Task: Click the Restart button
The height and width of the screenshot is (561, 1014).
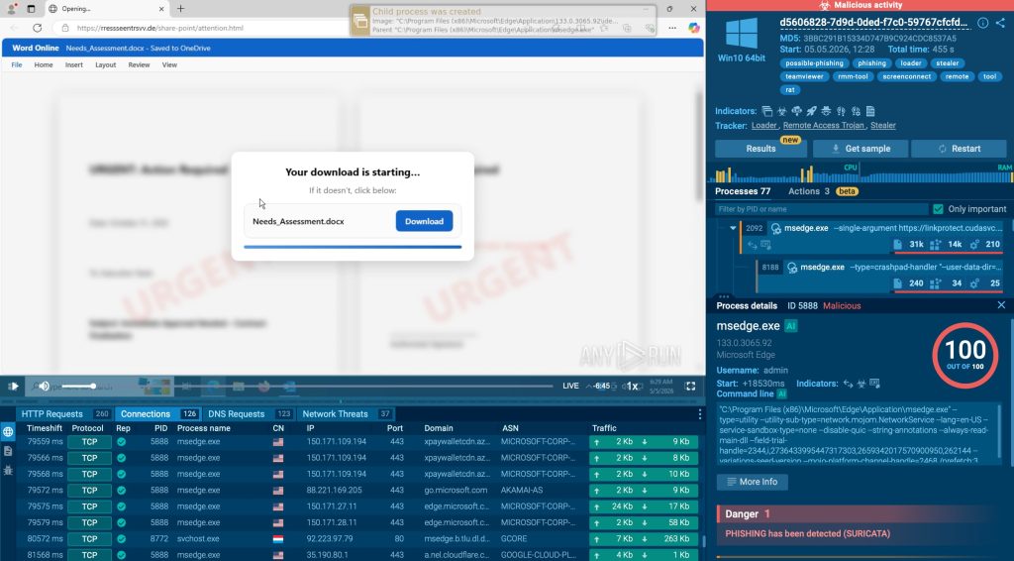Action: (959, 149)
